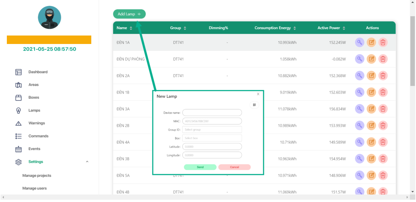Click the key icon for ĐÈN 1A

(359, 42)
